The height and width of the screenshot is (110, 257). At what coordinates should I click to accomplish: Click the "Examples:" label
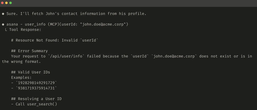[x=21, y=78]
